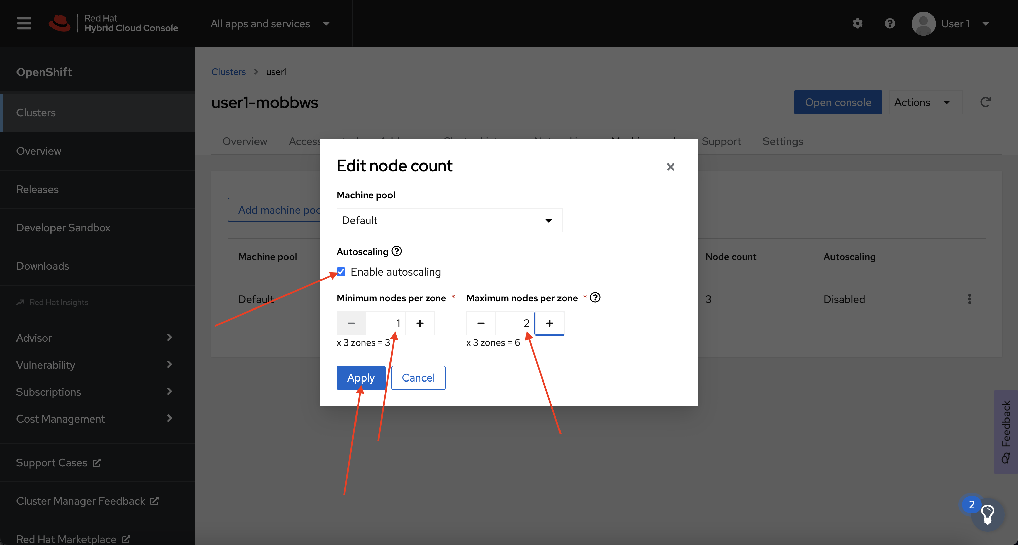Open the Feedback side tab
Screen dimensions: 1018x545
click(x=1006, y=432)
